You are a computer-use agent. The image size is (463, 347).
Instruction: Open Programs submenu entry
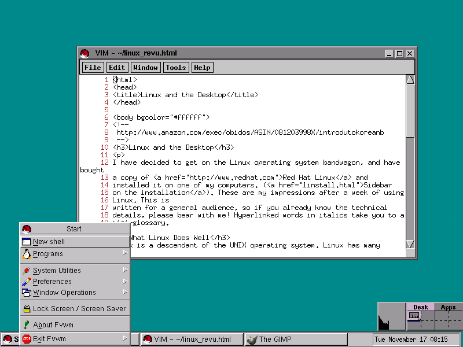75,254
